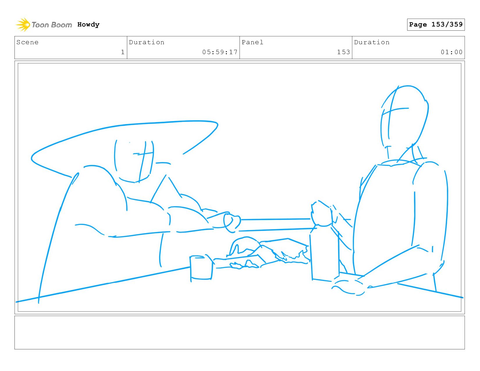Viewport: 480px width, 371px height.
Task: Click the 'Page 153/359' indicator
Action: click(436, 24)
